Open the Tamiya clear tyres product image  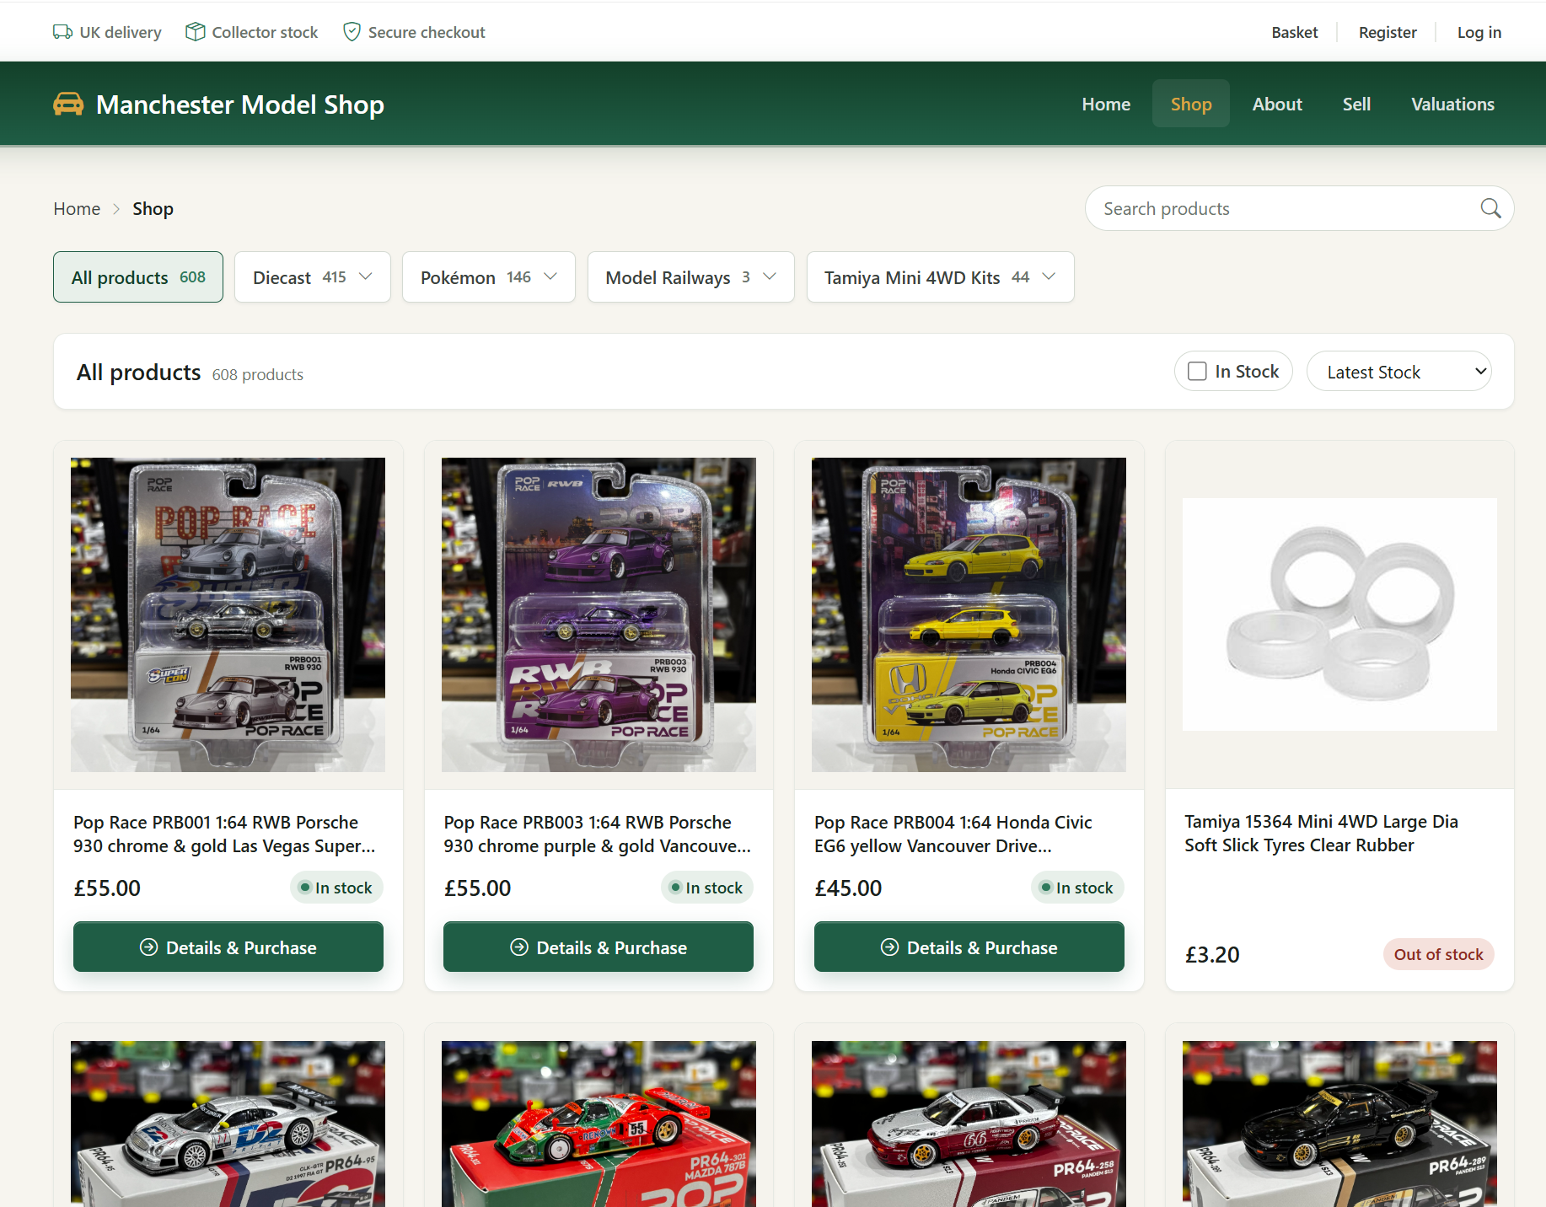point(1339,614)
